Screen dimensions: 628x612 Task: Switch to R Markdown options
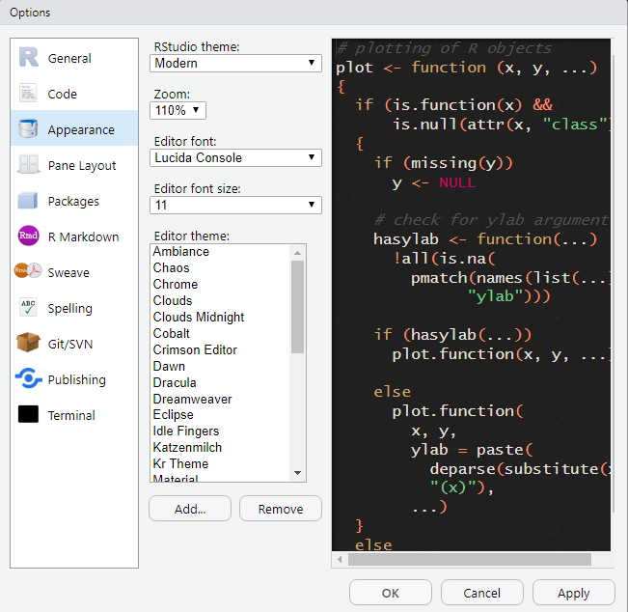pos(74,236)
